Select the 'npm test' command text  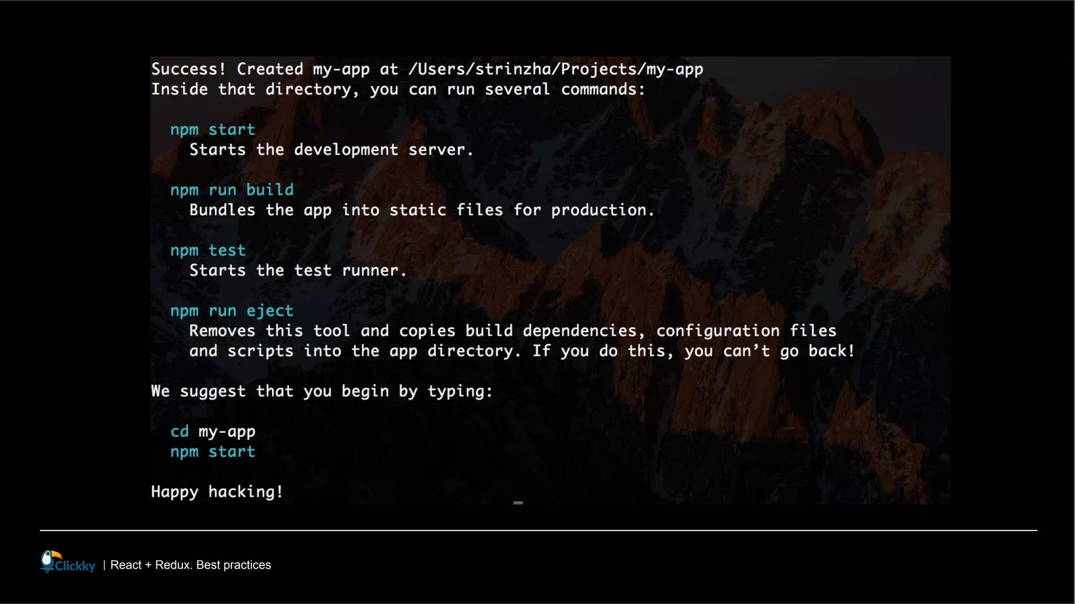(x=208, y=250)
